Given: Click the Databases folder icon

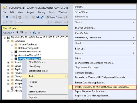Looking at the screenshot, I should 12,41.
